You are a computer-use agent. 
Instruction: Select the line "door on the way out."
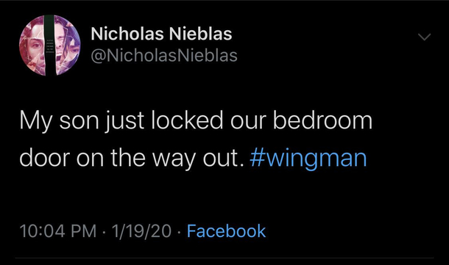[x=132, y=158]
